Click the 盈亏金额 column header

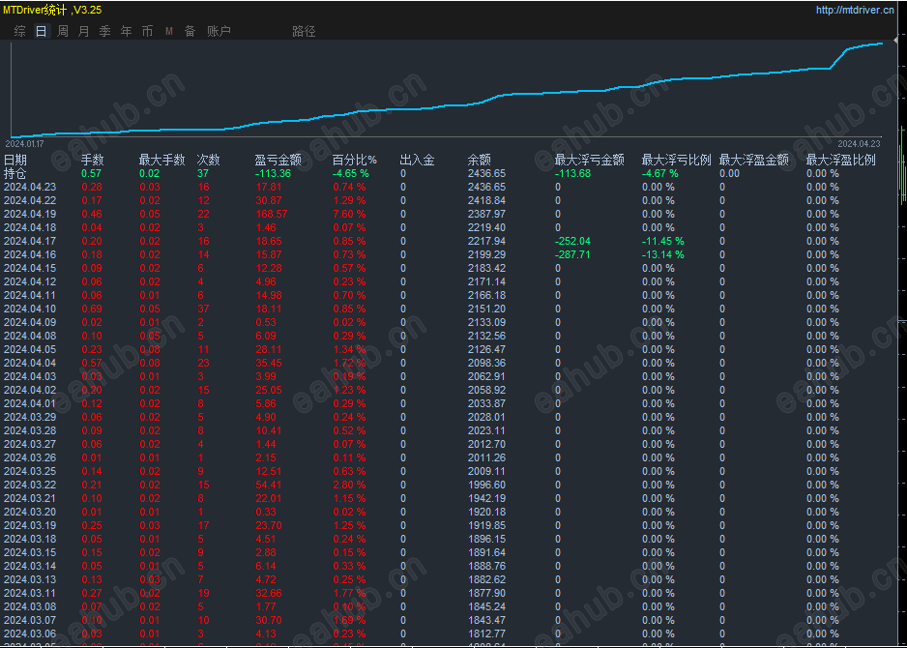pyautogui.click(x=278, y=160)
